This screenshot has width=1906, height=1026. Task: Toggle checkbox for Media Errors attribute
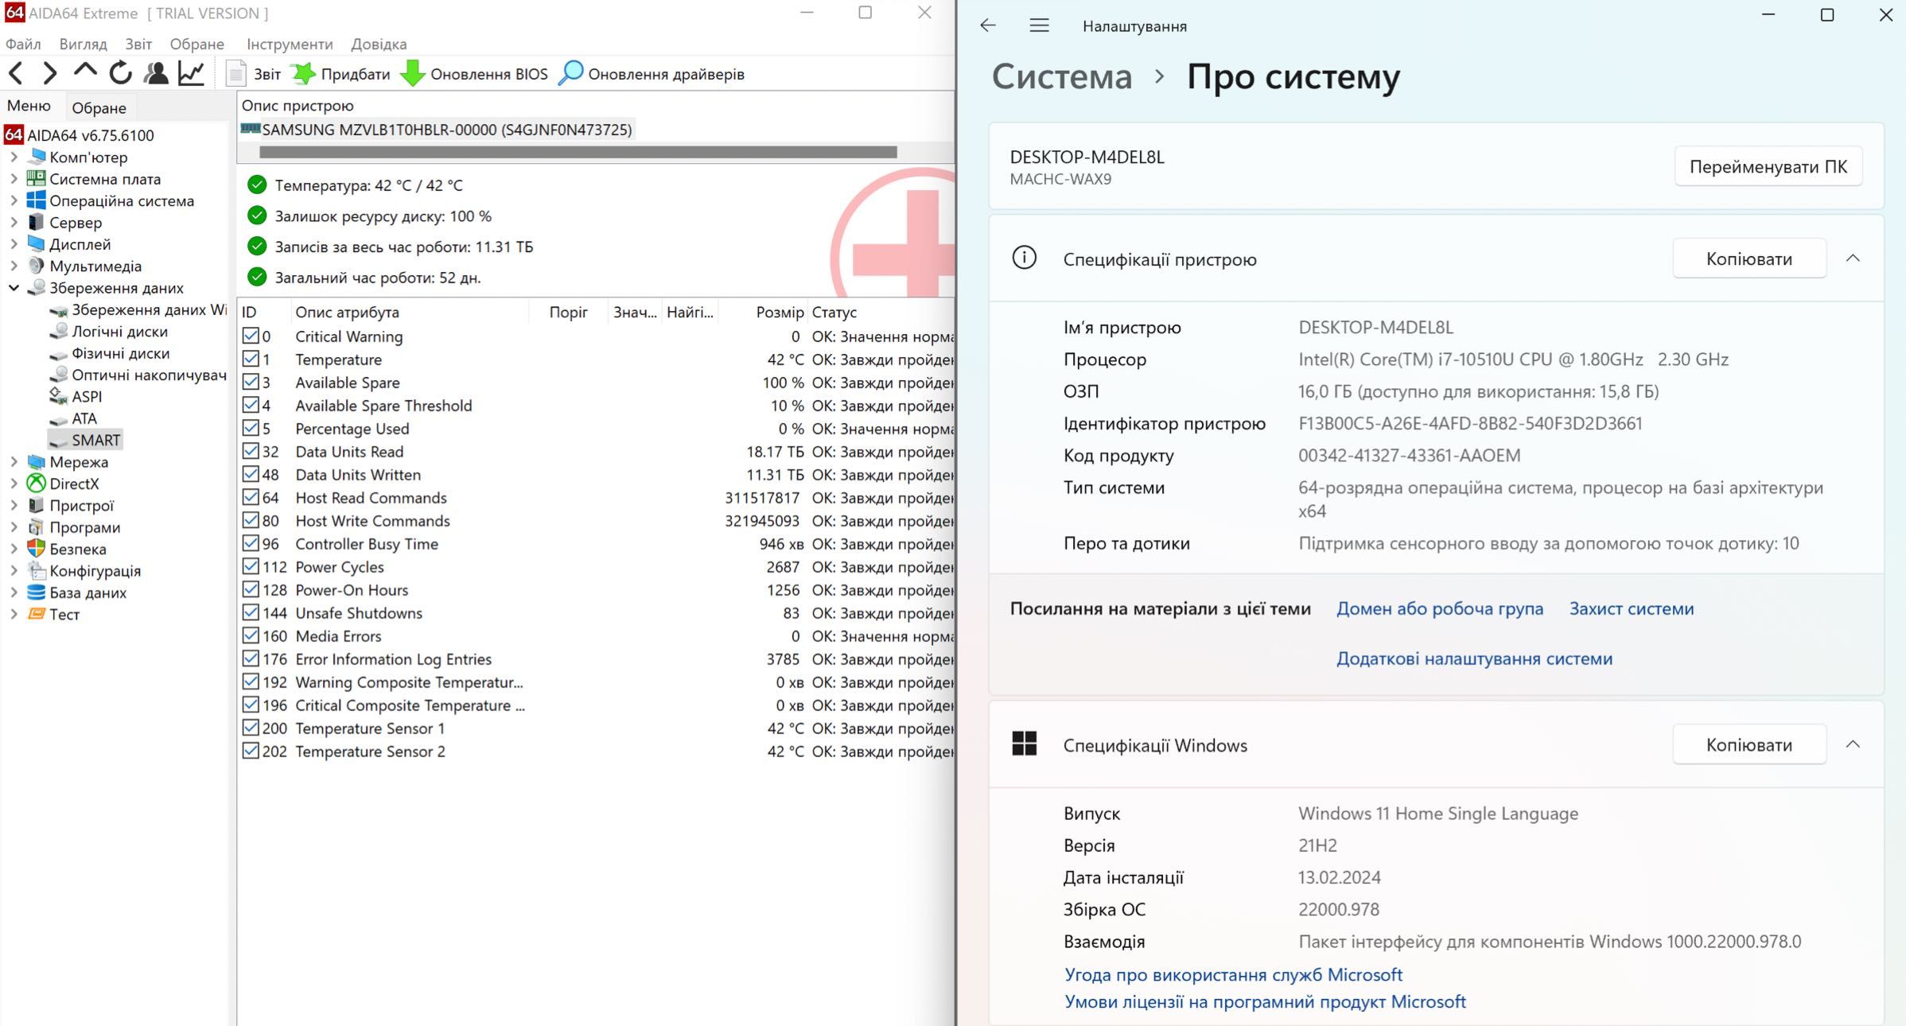[249, 635]
